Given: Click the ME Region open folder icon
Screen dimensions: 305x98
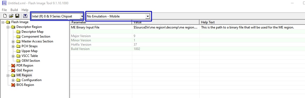Looking at the screenshot, I should [13, 75].
